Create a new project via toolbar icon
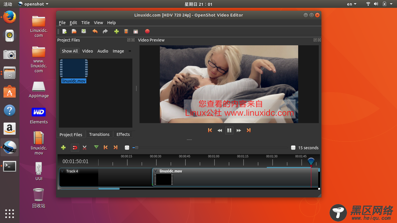 click(x=65, y=31)
